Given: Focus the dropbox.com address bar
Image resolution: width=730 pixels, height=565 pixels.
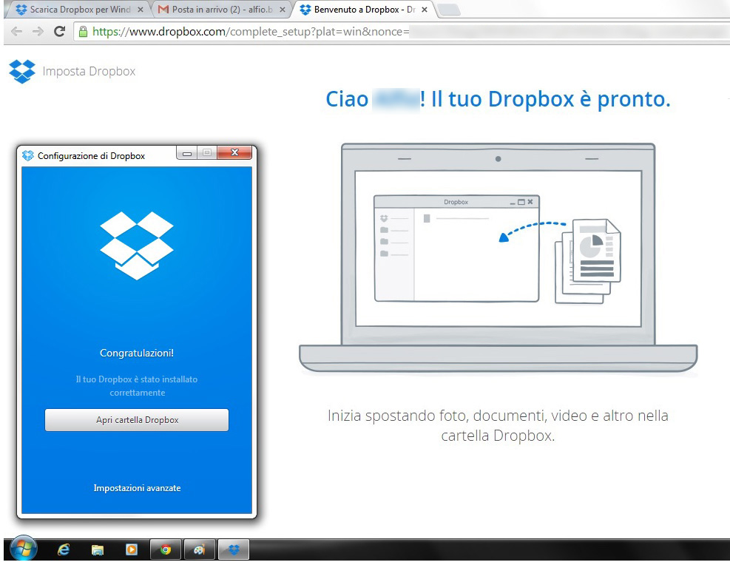Looking at the screenshot, I should (400, 32).
